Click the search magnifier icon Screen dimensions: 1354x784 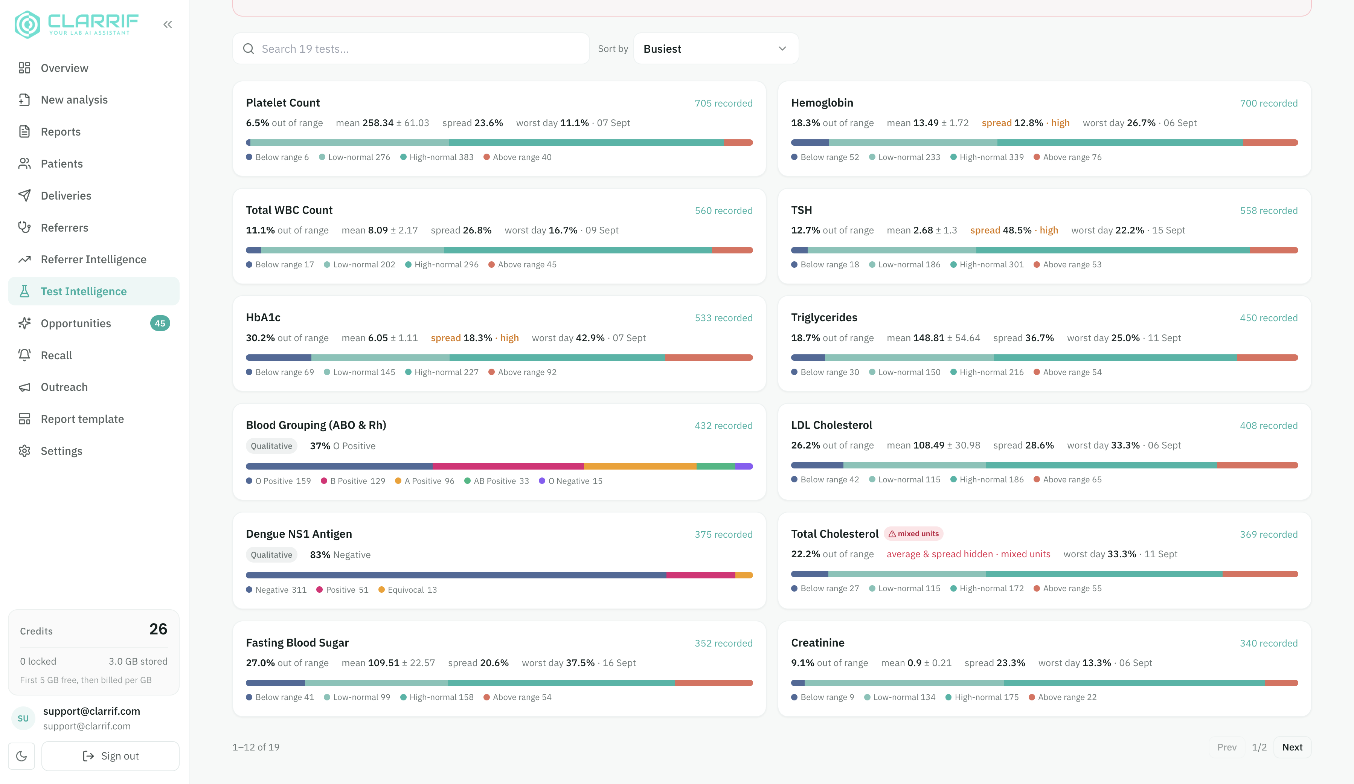pos(248,49)
